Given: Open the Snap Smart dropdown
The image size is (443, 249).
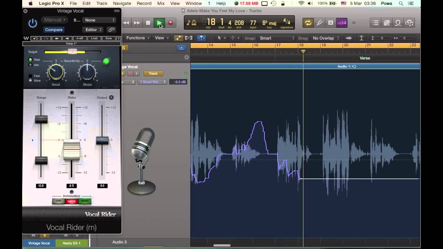Looking at the screenshot, I should click(277, 38).
